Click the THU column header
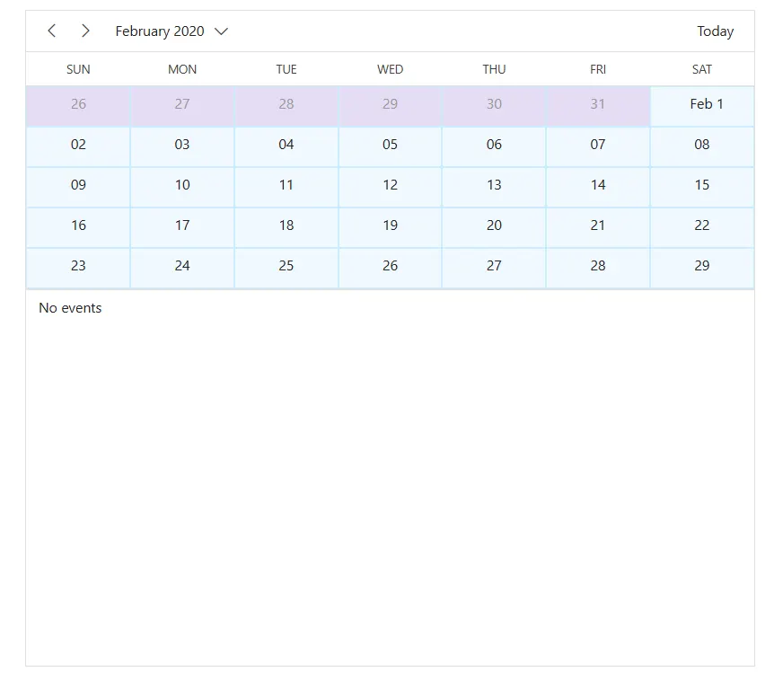The image size is (774, 689). [494, 69]
